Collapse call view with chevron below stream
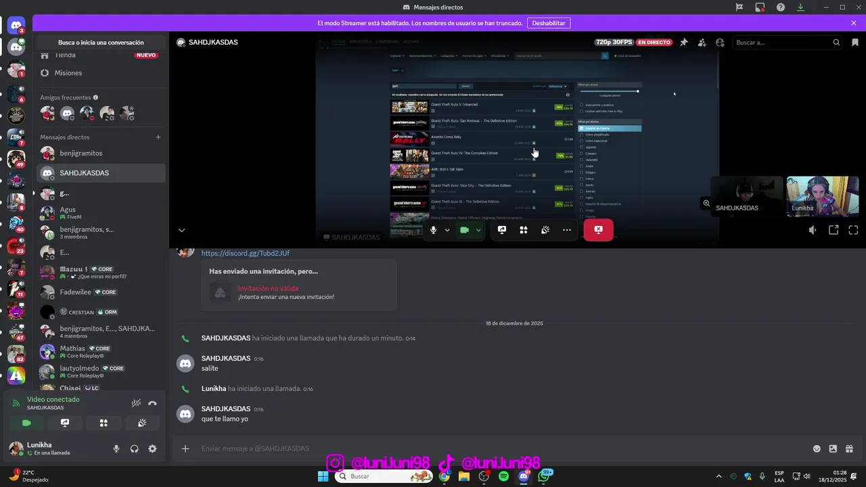This screenshot has height=487, width=866. pyautogui.click(x=181, y=230)
